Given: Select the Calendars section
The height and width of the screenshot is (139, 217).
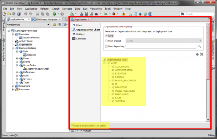Looking at the screenshot, I should click(81, 39).
